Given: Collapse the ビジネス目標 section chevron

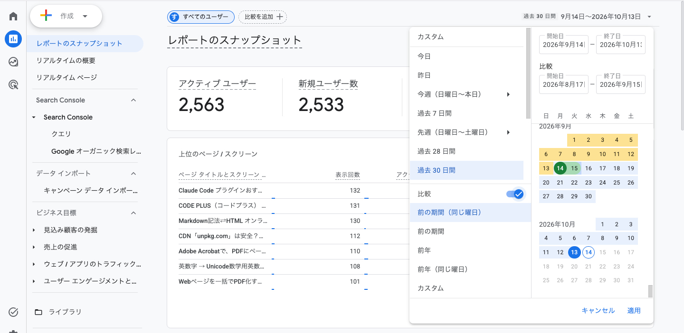Looking at the screenshot, I should coord(133,213).
